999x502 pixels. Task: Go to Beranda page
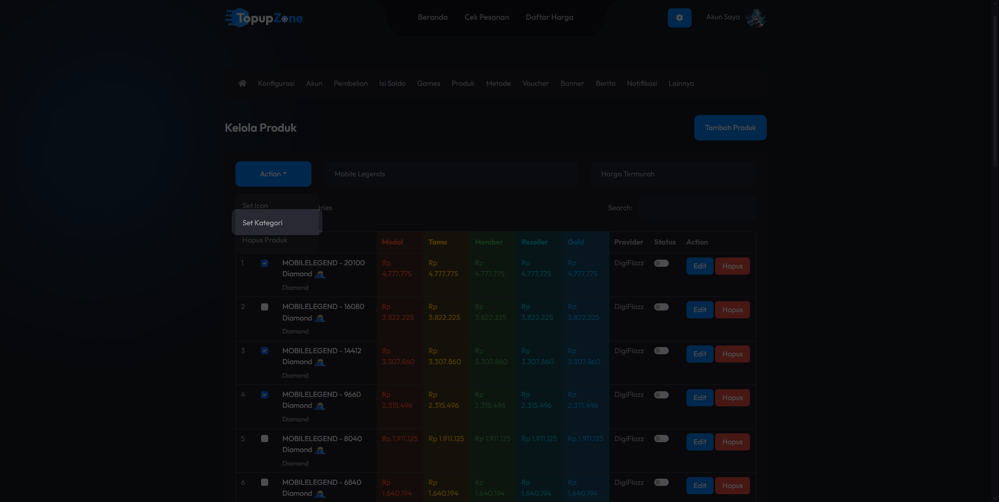click(432, 17)
